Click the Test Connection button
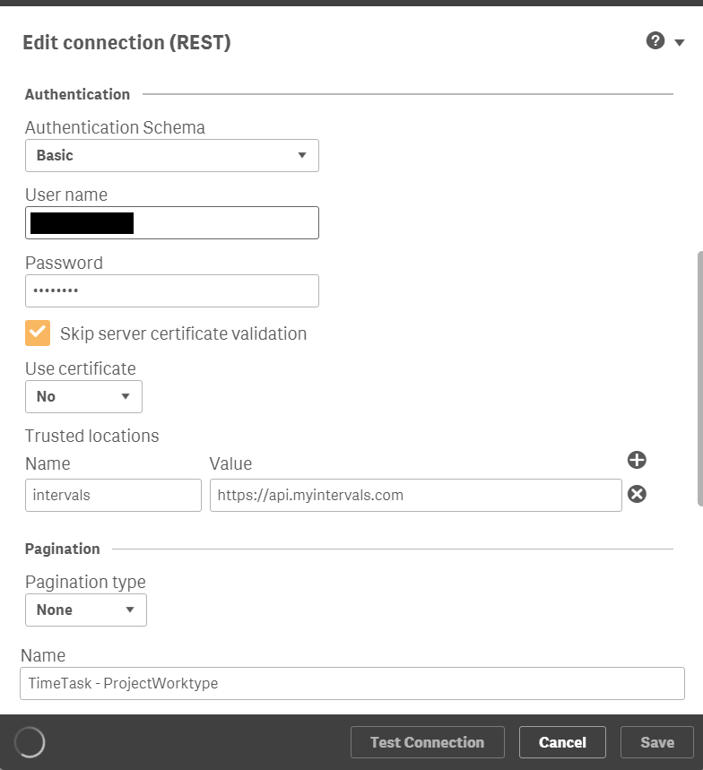 (x=427, y=742)
